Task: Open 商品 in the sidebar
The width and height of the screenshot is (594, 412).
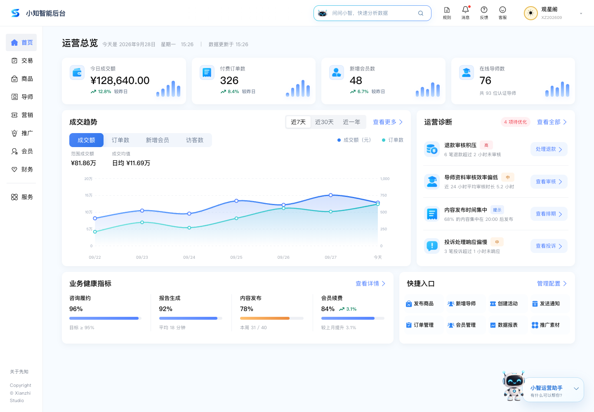Action: coord(21,79)
